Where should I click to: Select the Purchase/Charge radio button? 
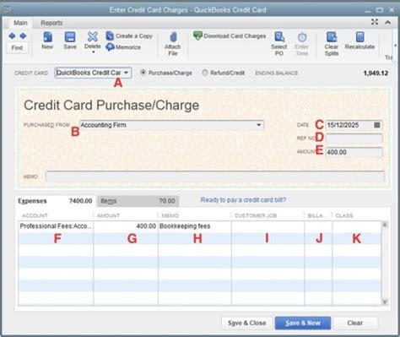pyautogui.click(x=143, y=73)
